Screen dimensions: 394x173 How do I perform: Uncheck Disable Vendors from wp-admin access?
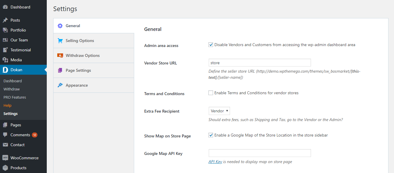[211, 45]
